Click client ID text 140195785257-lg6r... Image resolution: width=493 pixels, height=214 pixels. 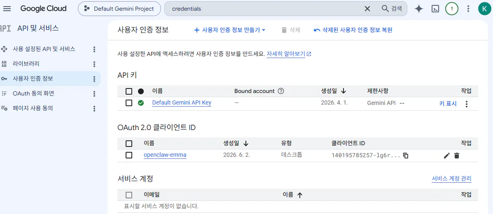pyautogui.click(x=366, y=155)
